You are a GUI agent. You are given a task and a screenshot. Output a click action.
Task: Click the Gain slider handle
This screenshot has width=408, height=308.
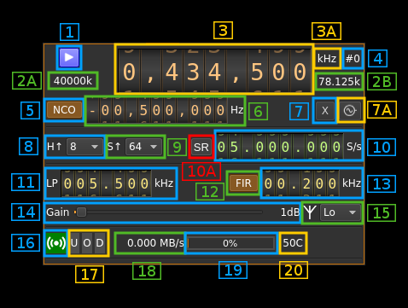coord(81,212)
